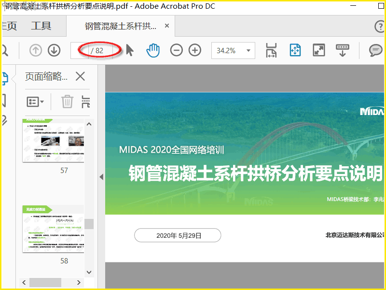Click the page label 57
This screenshot has height=290, width=386.
[64, 171]
